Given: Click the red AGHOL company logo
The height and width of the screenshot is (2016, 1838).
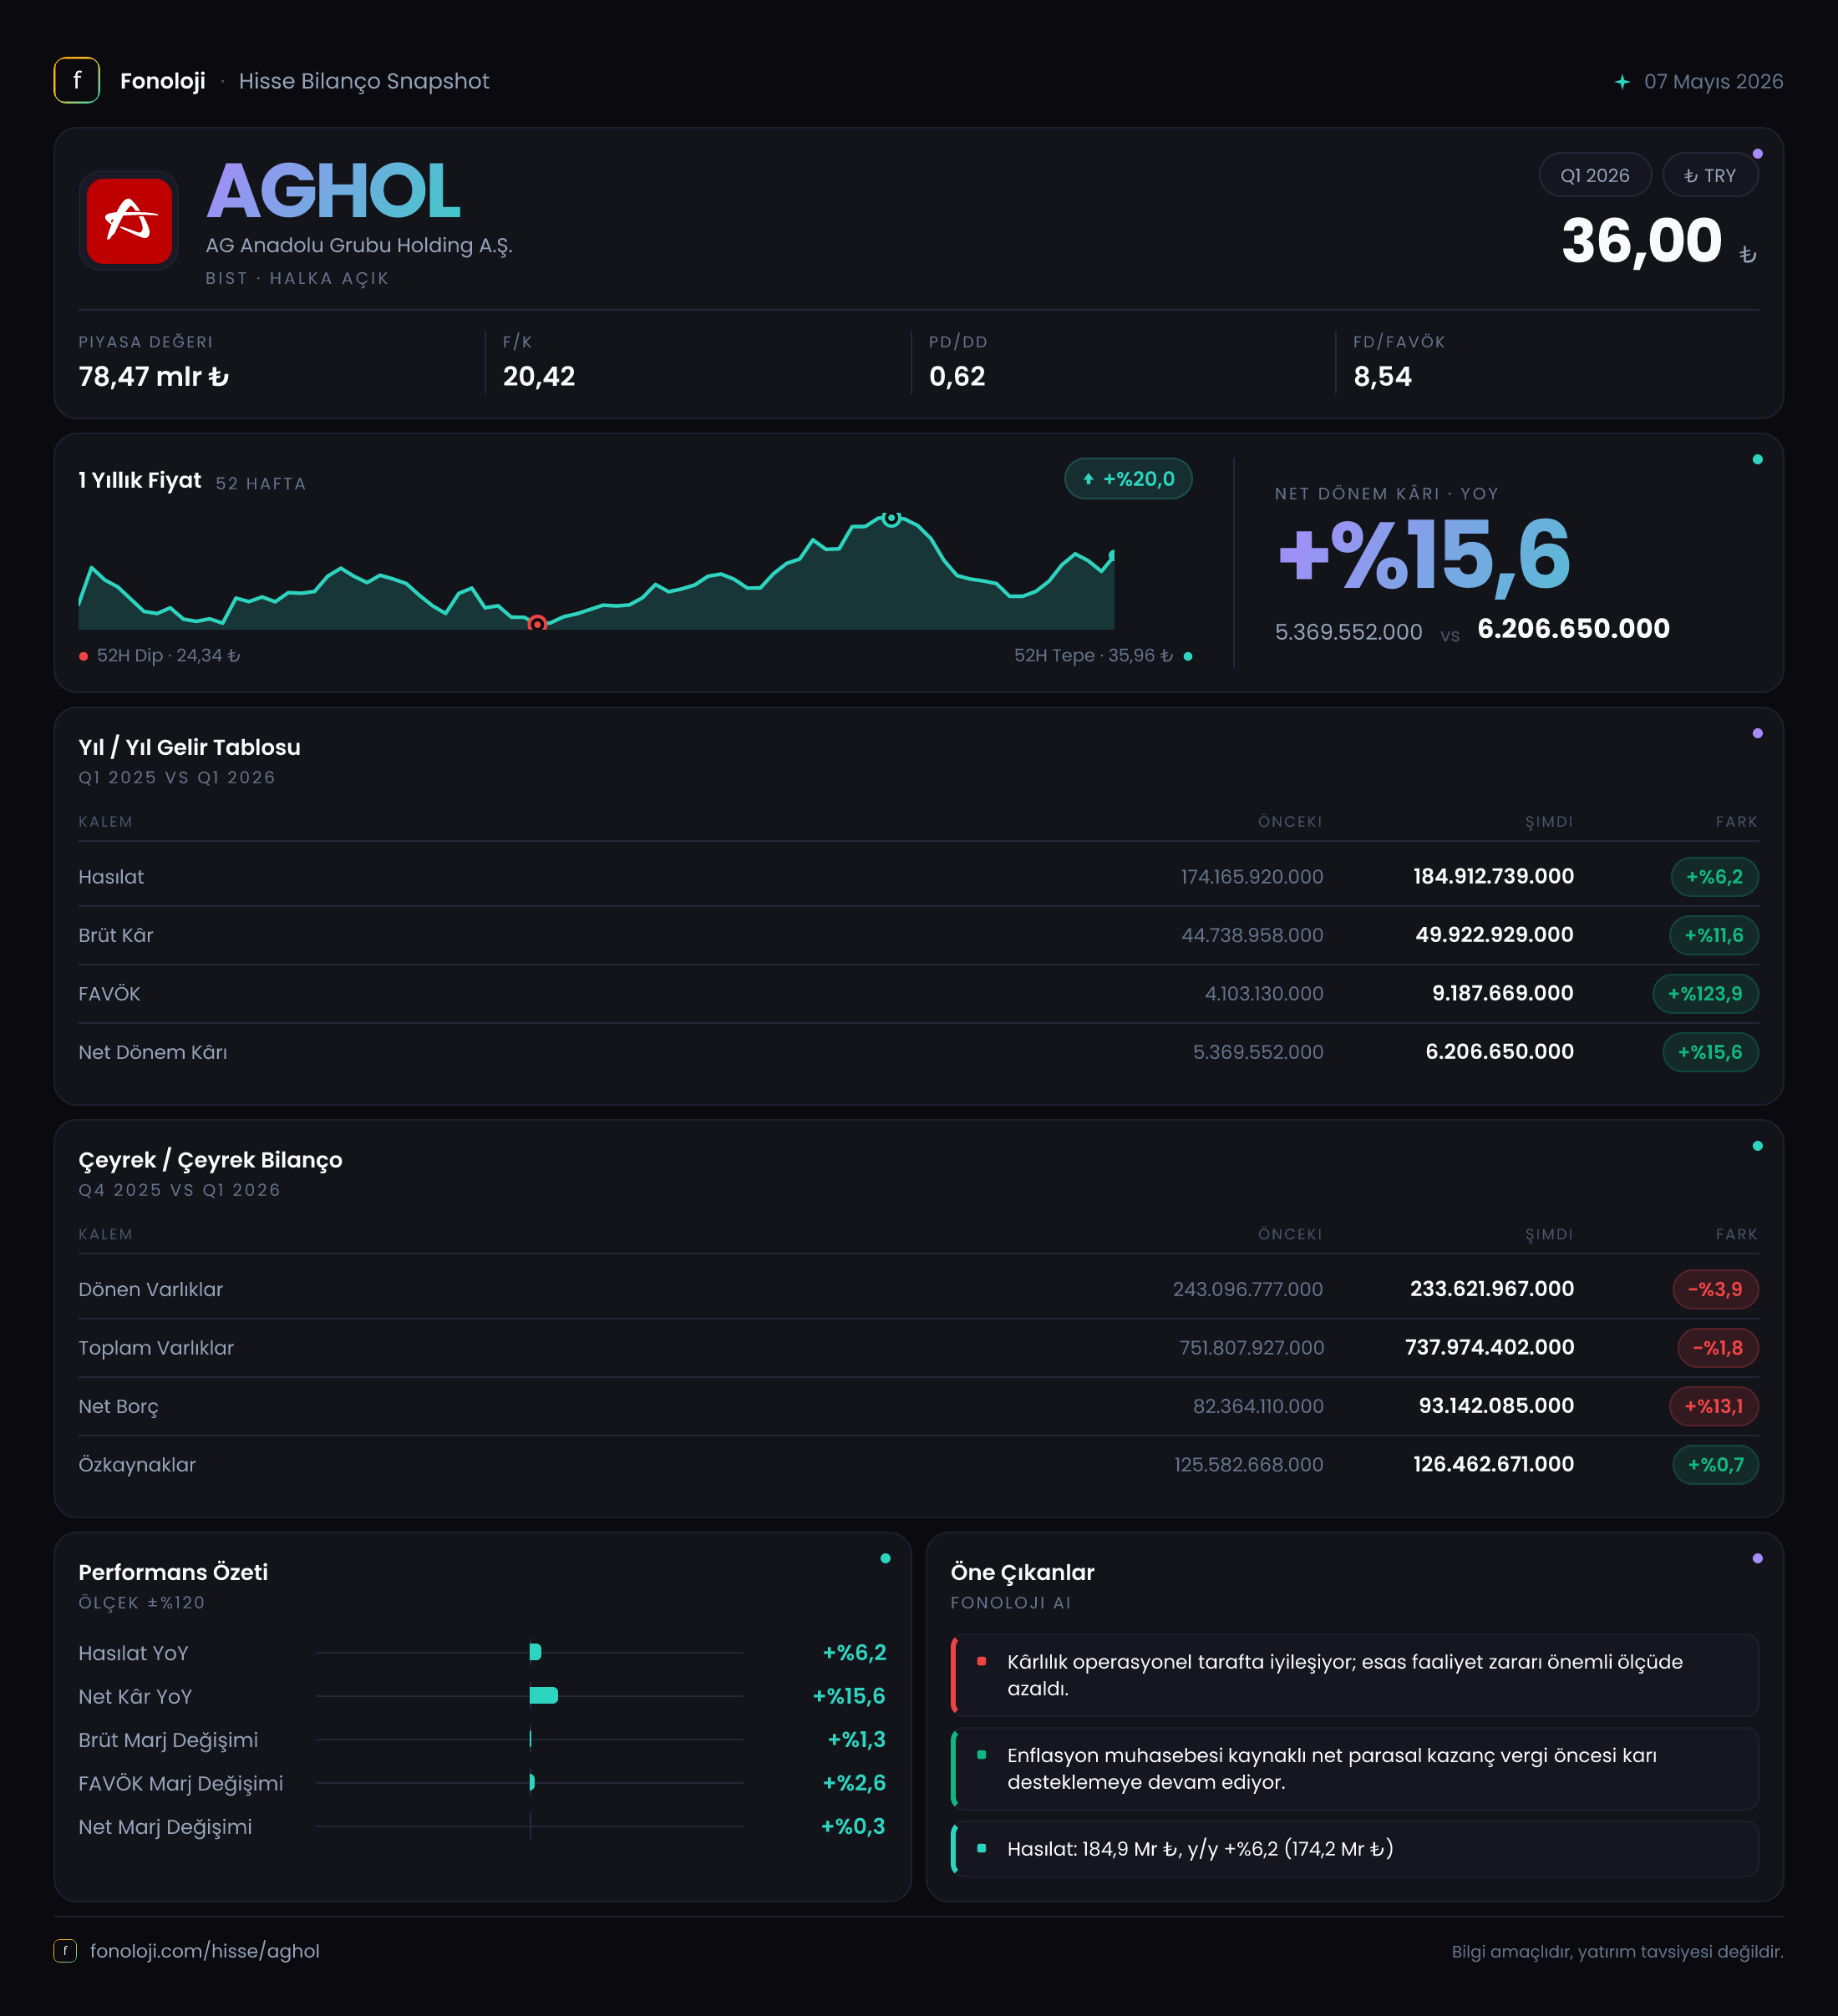Looking at the screenshot, I should point(129,221).
